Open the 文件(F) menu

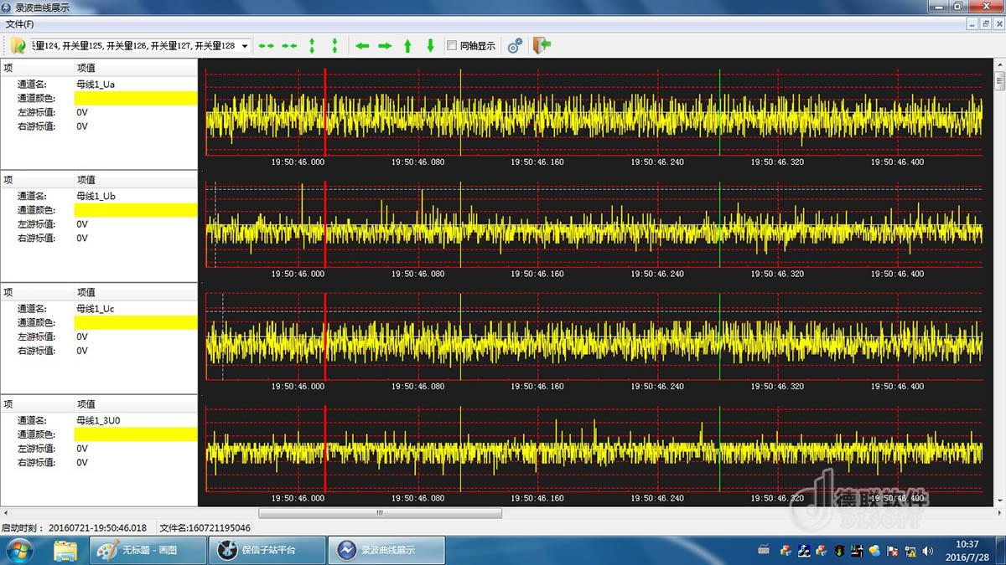(x=19, y=24)
